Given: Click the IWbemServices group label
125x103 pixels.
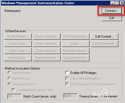Looking at the screenshot, I should click(16, 31).
